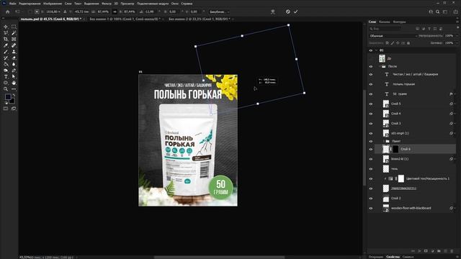Open the blend mode dropdown Обычные
The width and height of the screenshot is (461, 259).
393,36
